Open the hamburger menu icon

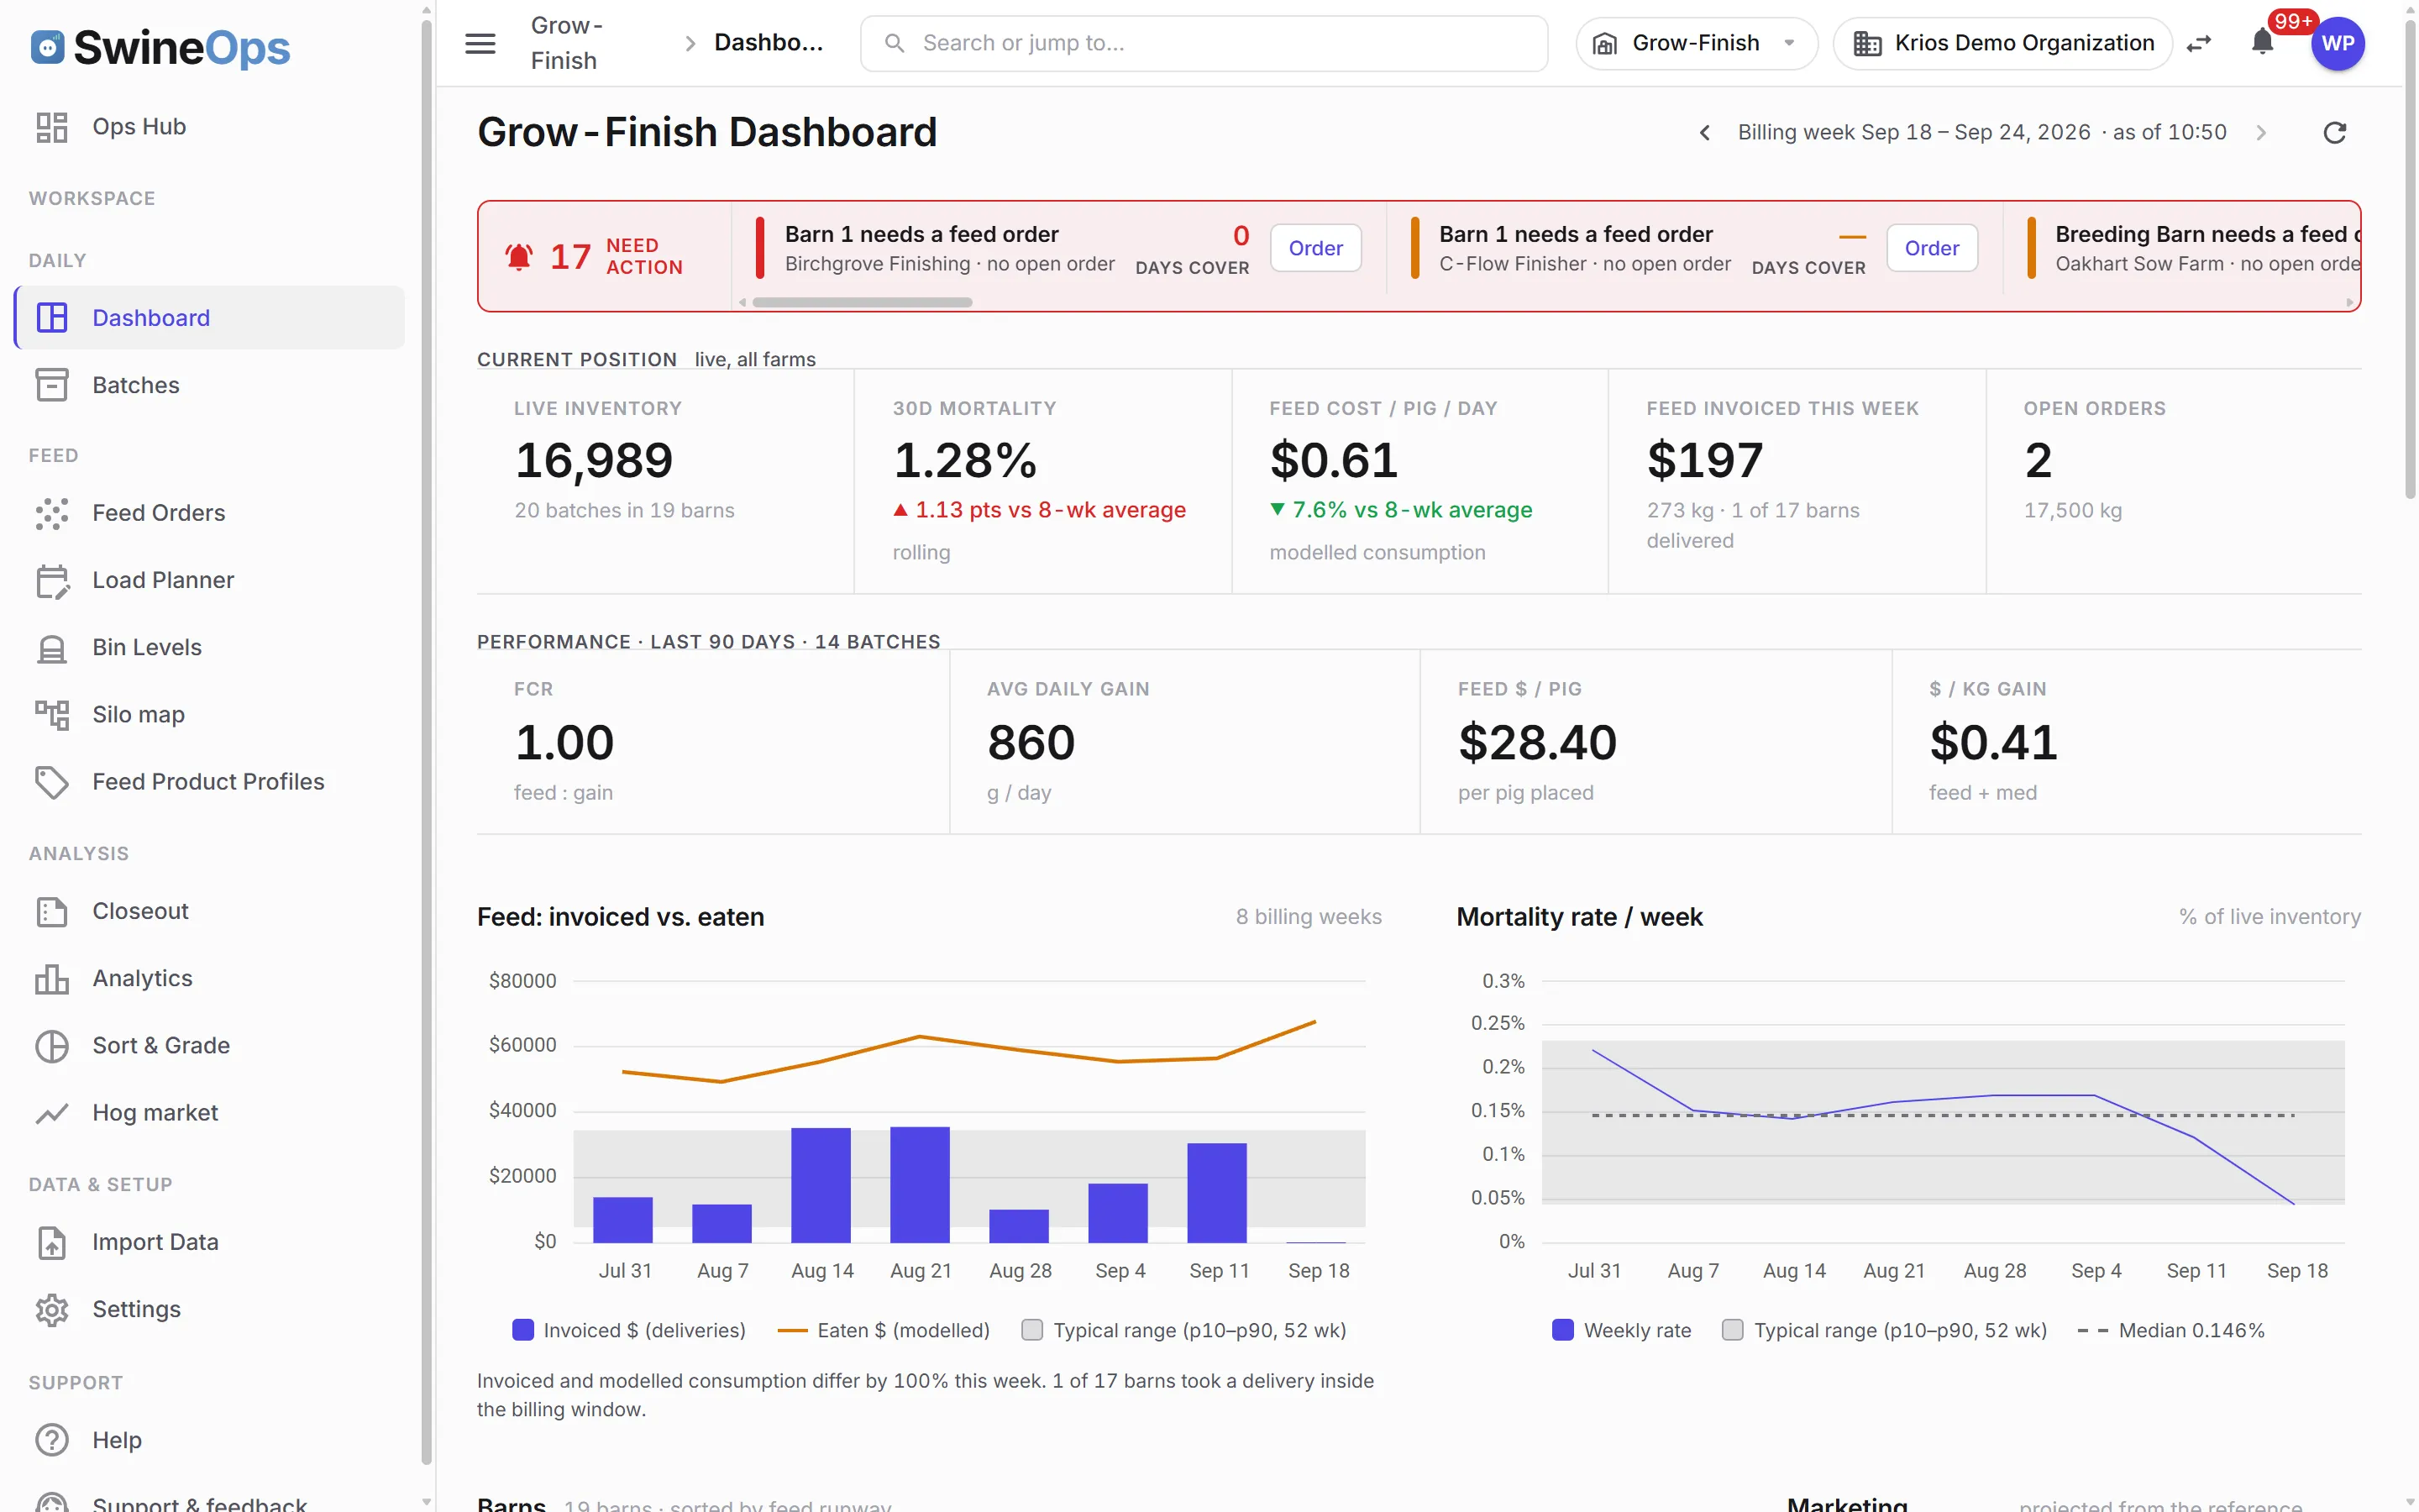pos(480,43)
